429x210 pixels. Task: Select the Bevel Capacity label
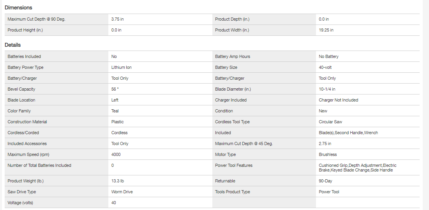[x=21, y=89]
